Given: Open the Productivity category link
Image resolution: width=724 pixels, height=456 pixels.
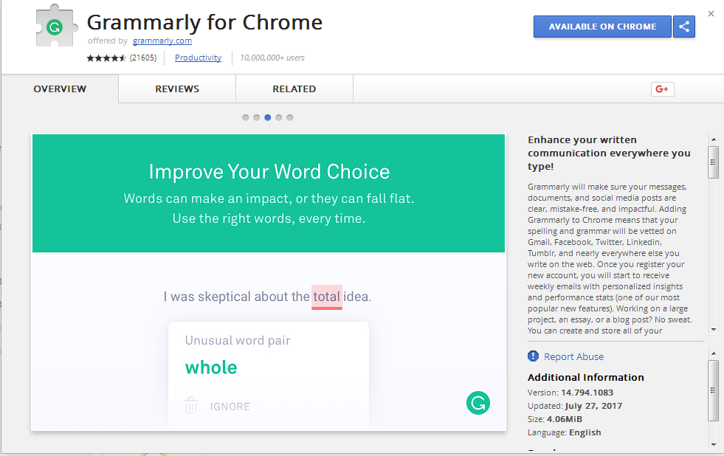Looking at the screenshot, I should pos(198,58).
